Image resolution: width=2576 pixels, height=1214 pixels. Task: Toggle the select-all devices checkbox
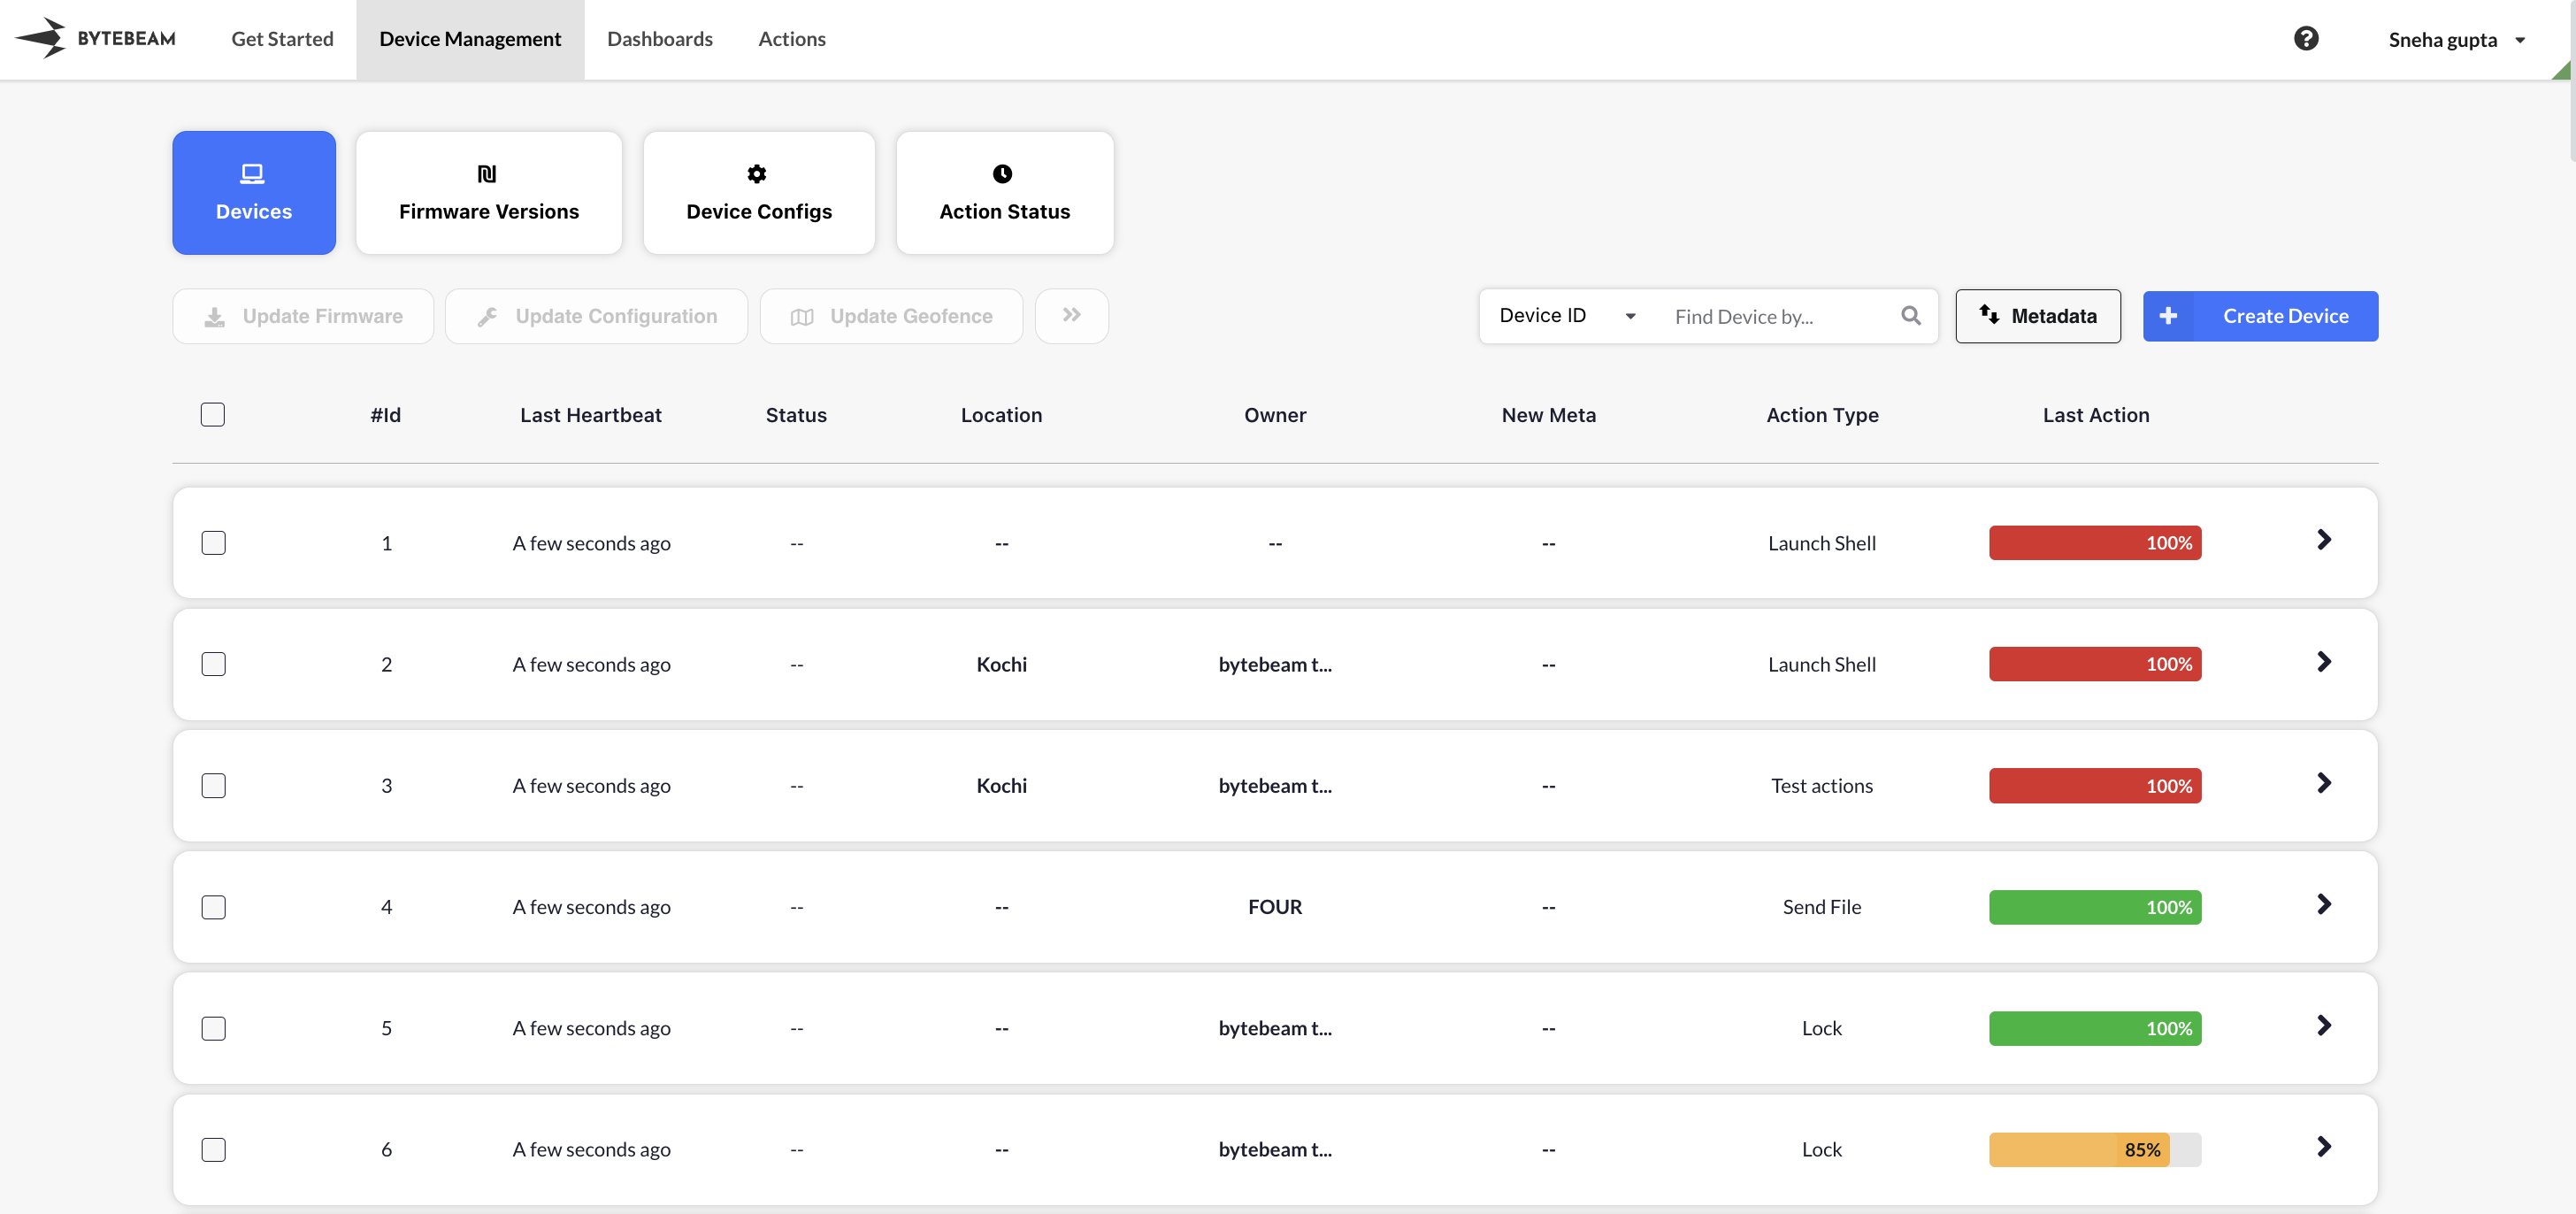213,415
